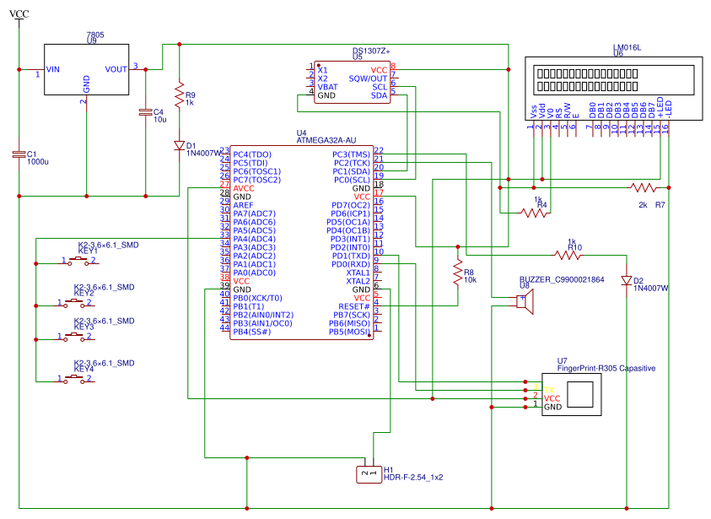Select the R10 resistor symbol

point(568,256)
